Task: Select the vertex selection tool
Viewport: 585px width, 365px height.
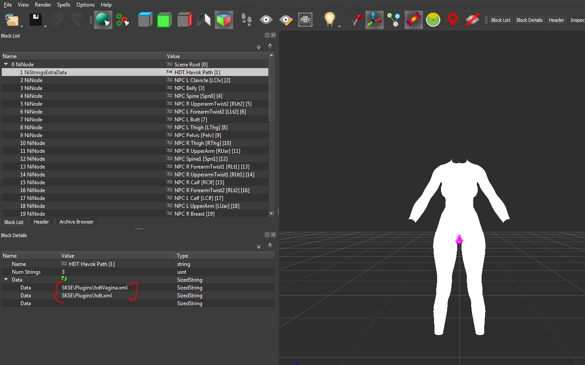Action: [123, 20]
